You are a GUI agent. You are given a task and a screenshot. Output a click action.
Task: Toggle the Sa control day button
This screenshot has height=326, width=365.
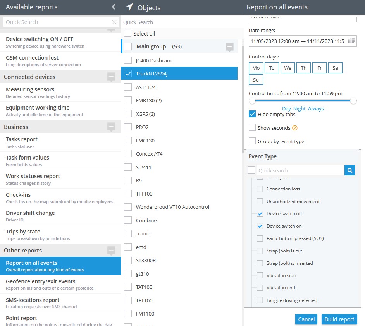point(335,68)
